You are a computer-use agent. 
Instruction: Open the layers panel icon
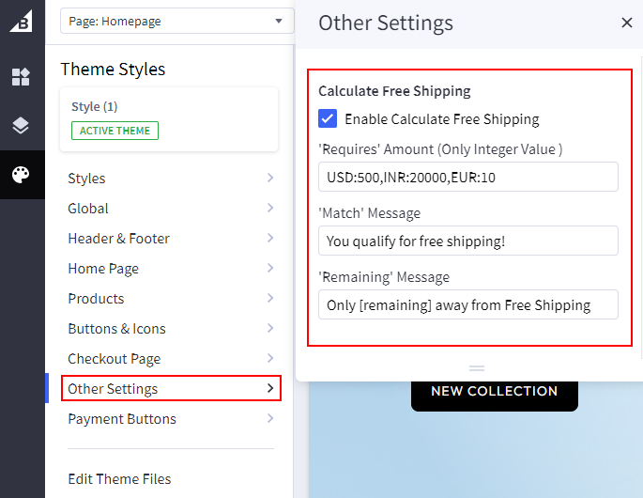[x=21, y=126]
